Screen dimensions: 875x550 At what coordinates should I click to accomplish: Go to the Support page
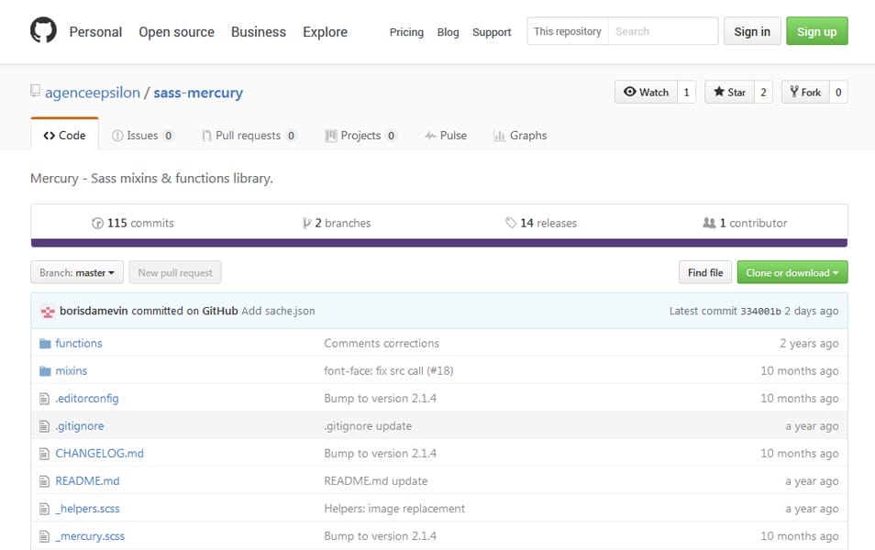[492, 32]
